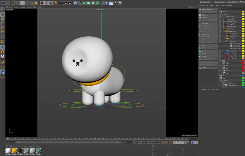
Task: Go to start of animation
Action: pyautogui.click(x=135, y=142)
